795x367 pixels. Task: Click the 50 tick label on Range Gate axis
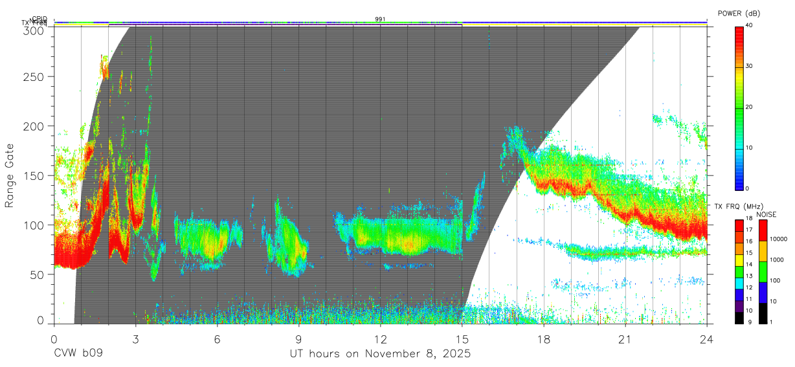click(38, 274)
